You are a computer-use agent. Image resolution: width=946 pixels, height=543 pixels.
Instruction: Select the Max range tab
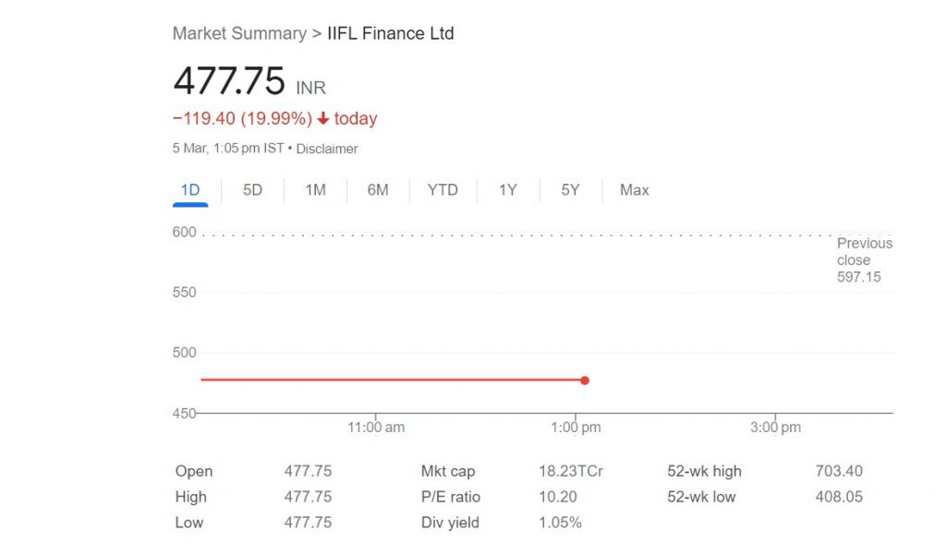[634, 190]
